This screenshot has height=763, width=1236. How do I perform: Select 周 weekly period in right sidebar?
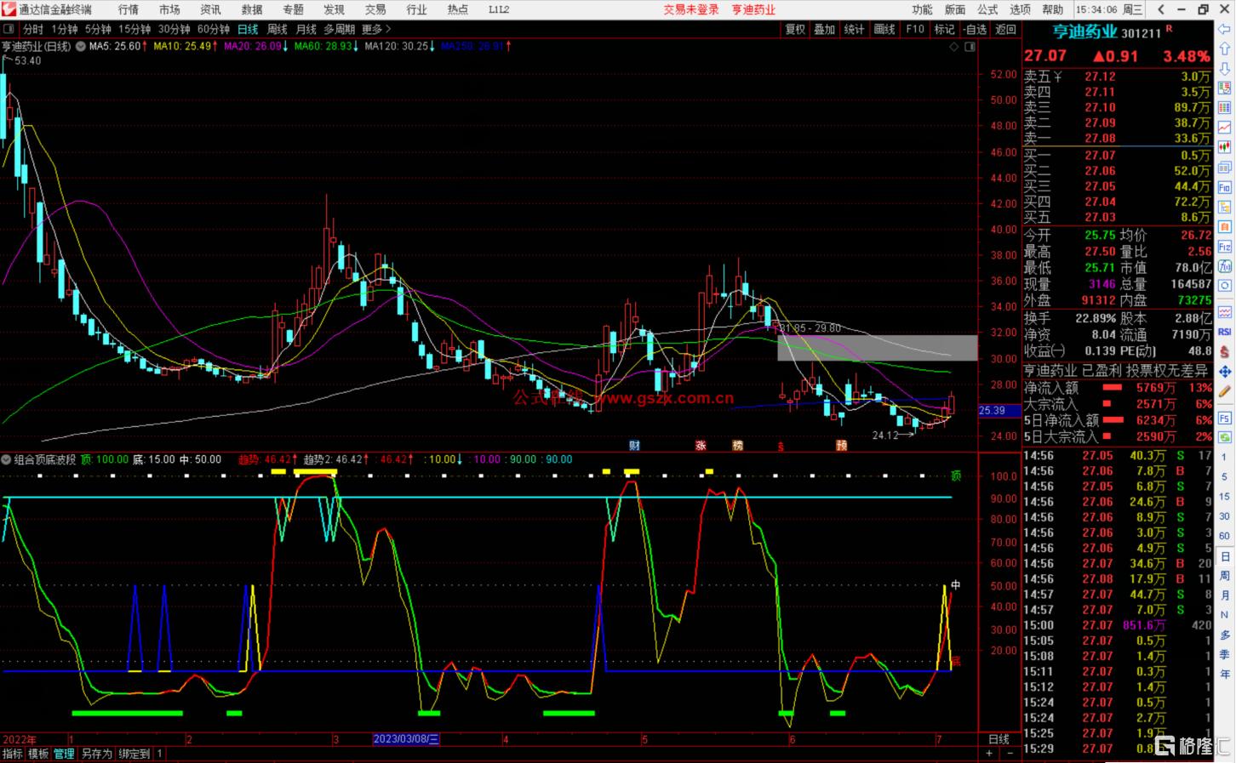pos(1224,575)
